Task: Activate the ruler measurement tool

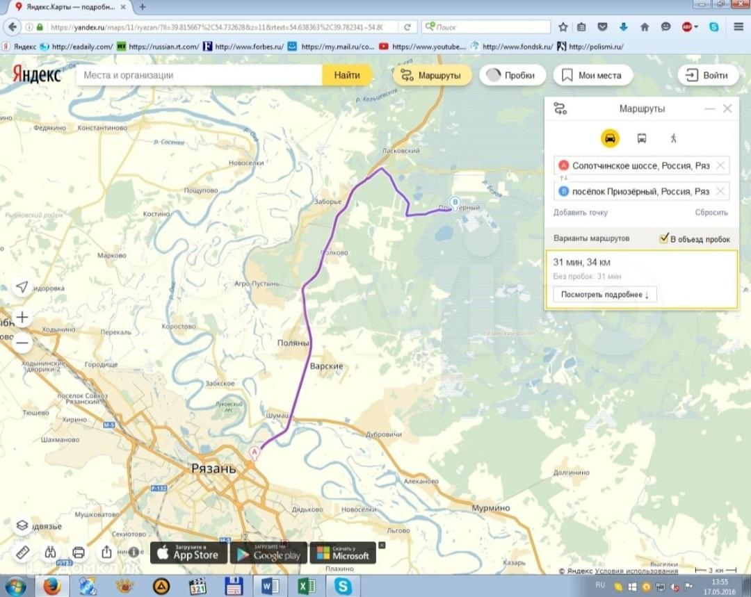Action: click(x=22, y=553)
